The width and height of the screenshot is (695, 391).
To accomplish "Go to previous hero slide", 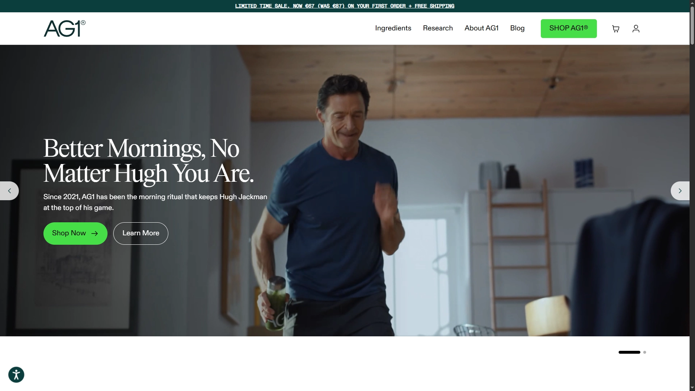I will (9, 191).
